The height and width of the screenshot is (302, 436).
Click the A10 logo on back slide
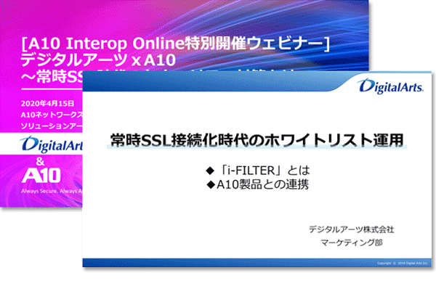tap(41, 175)
